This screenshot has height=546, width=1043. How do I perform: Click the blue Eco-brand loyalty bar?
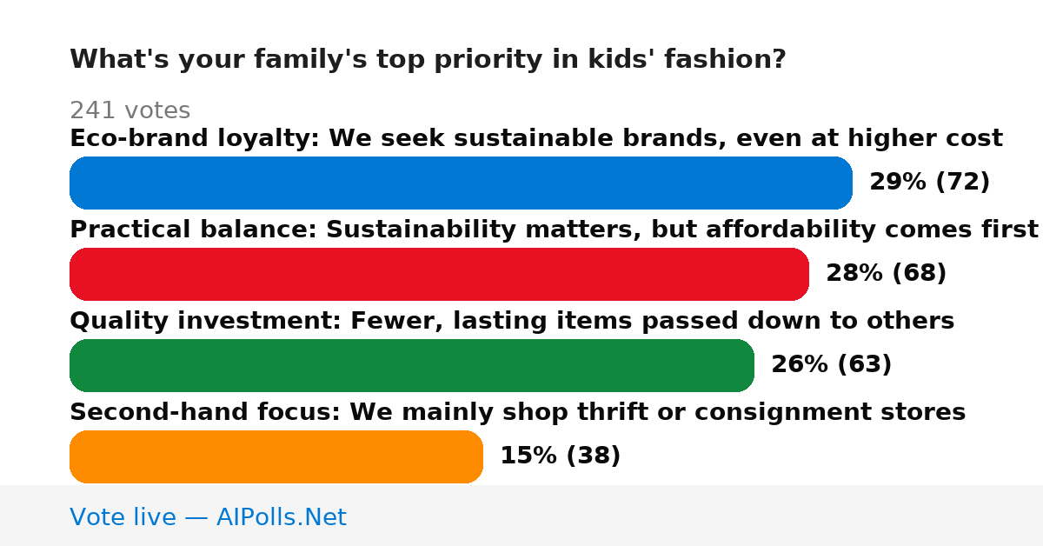(x=461, y=183)
